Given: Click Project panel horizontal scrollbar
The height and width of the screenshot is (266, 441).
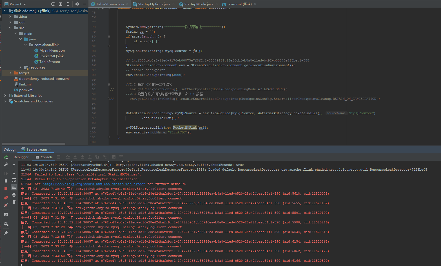Looking at the screenshot, I should click(x=34, y=144).
